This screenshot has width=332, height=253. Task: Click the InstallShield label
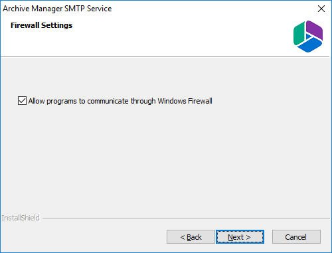pyautogui.click(x=21, y=218)
